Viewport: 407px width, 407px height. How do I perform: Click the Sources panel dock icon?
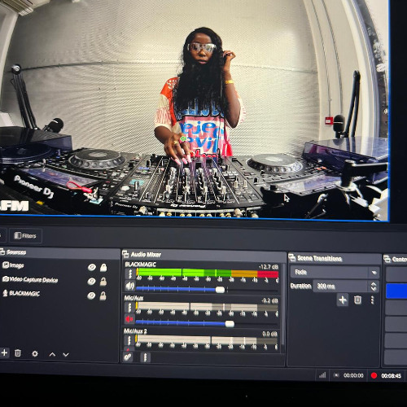tap(2, 252)
